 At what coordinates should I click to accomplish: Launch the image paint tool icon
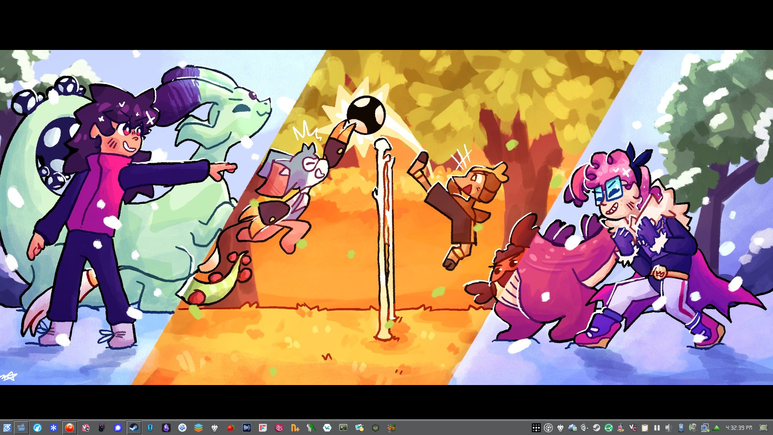click(360, 428)
